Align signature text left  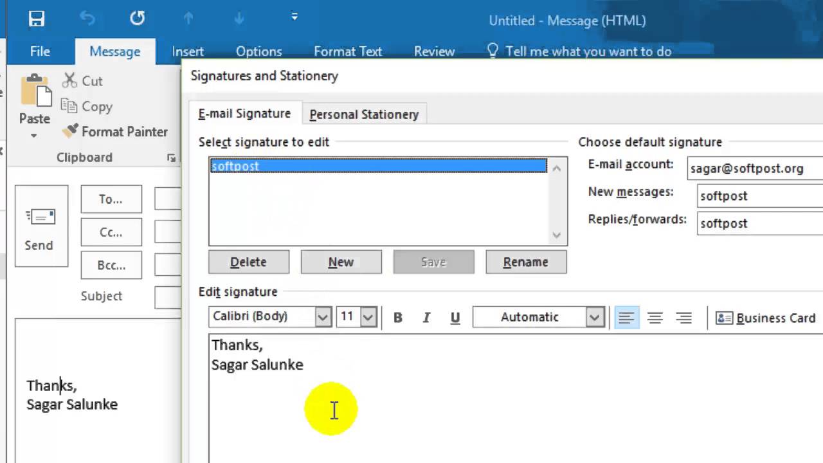(627, 317)
